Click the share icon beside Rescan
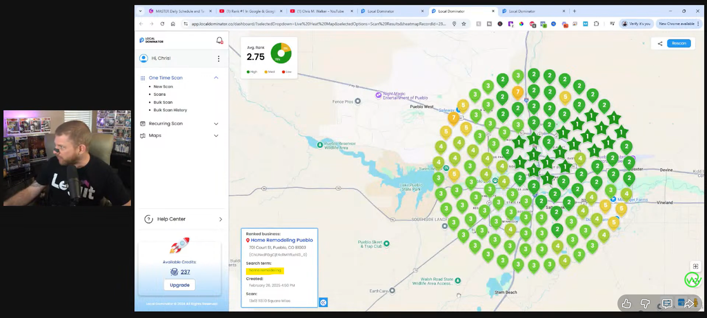The image size is (707, 318). click(x=660, y=43)
